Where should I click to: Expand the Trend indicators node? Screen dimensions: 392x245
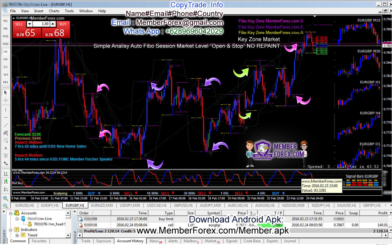pyautogui.click(x=17, y=235)
